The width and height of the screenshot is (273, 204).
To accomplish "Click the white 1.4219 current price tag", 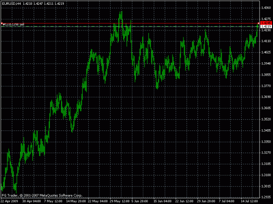I will (266, 27).
